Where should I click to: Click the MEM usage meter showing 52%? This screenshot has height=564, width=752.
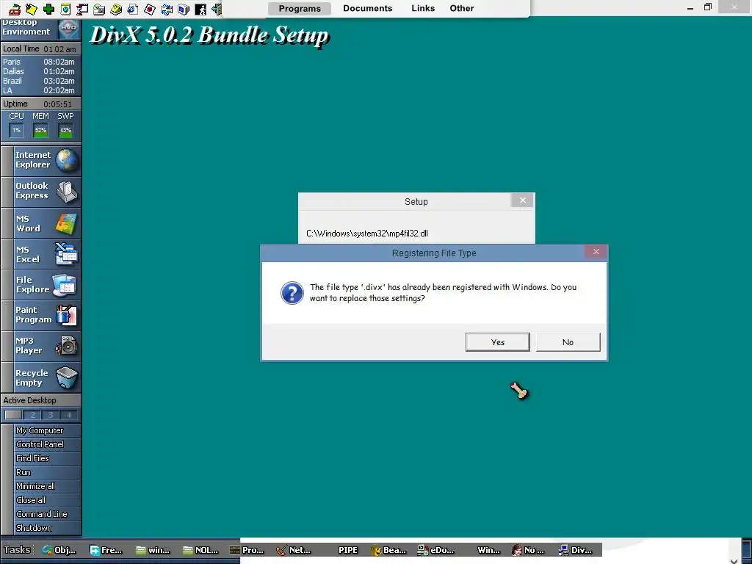(x=41, y=130)
